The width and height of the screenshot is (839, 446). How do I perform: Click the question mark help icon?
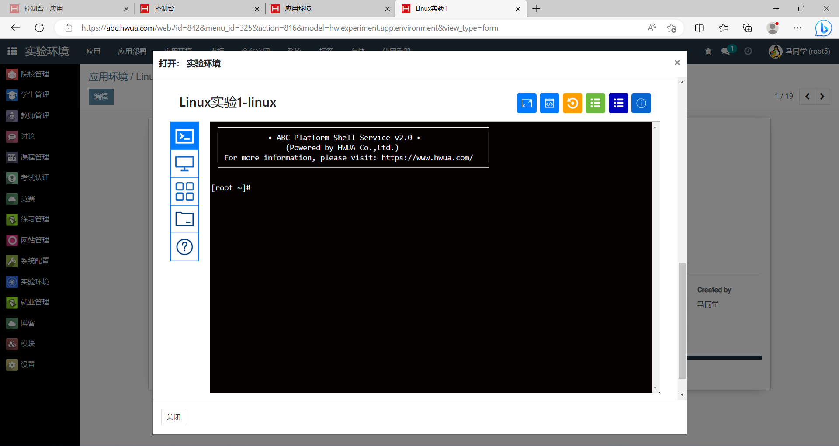click(x=184, y=247)
